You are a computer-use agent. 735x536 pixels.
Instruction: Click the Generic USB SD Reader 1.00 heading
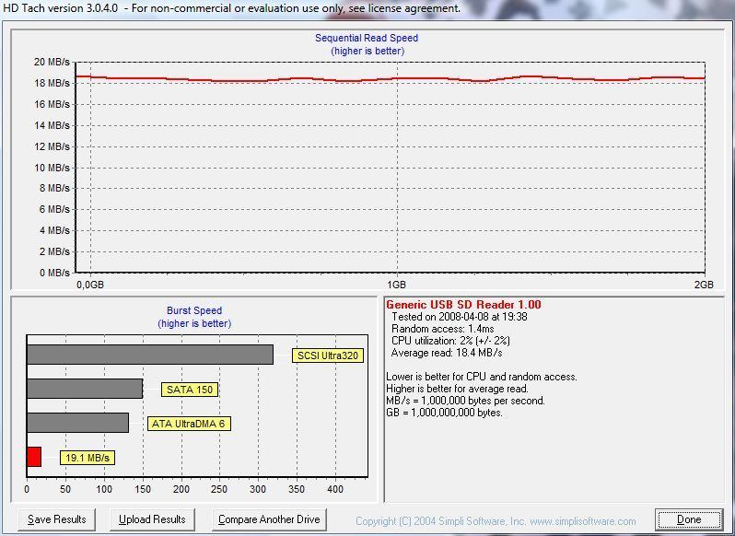tap(463, 305)
